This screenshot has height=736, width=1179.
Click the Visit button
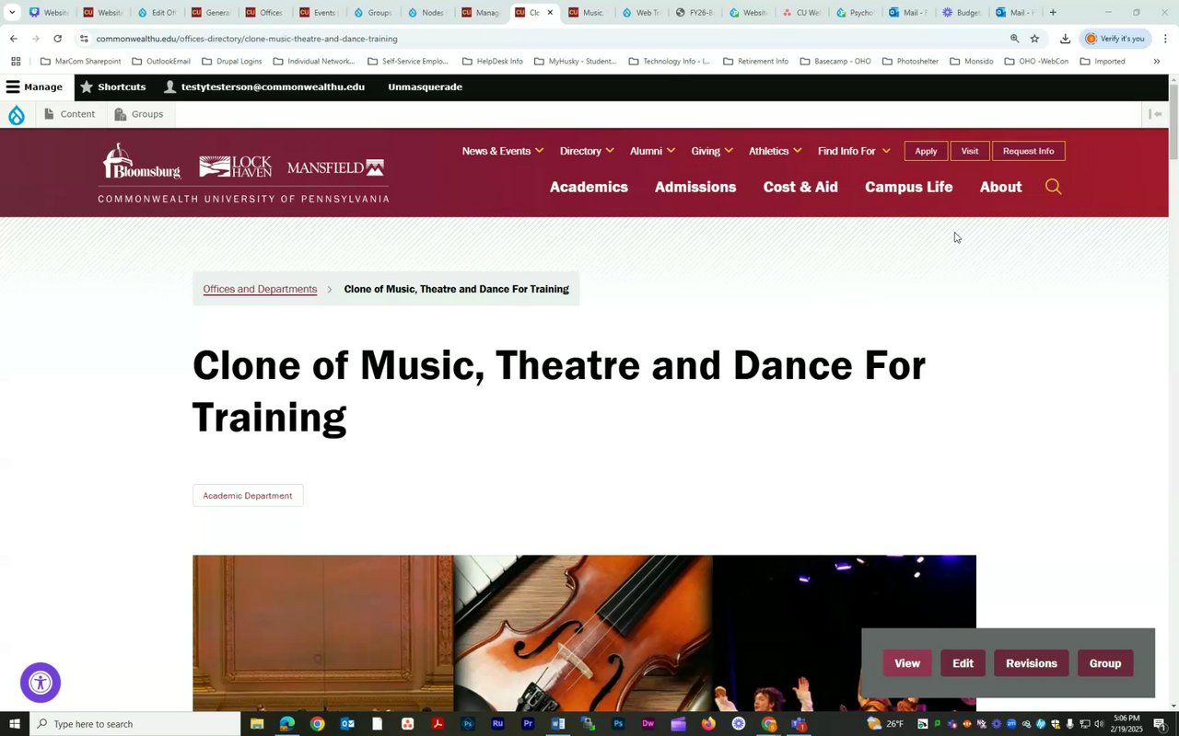click(x=970, y=151)
